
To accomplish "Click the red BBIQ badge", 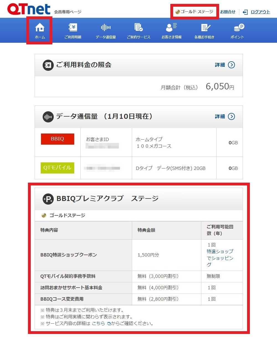I will point(58,139).
